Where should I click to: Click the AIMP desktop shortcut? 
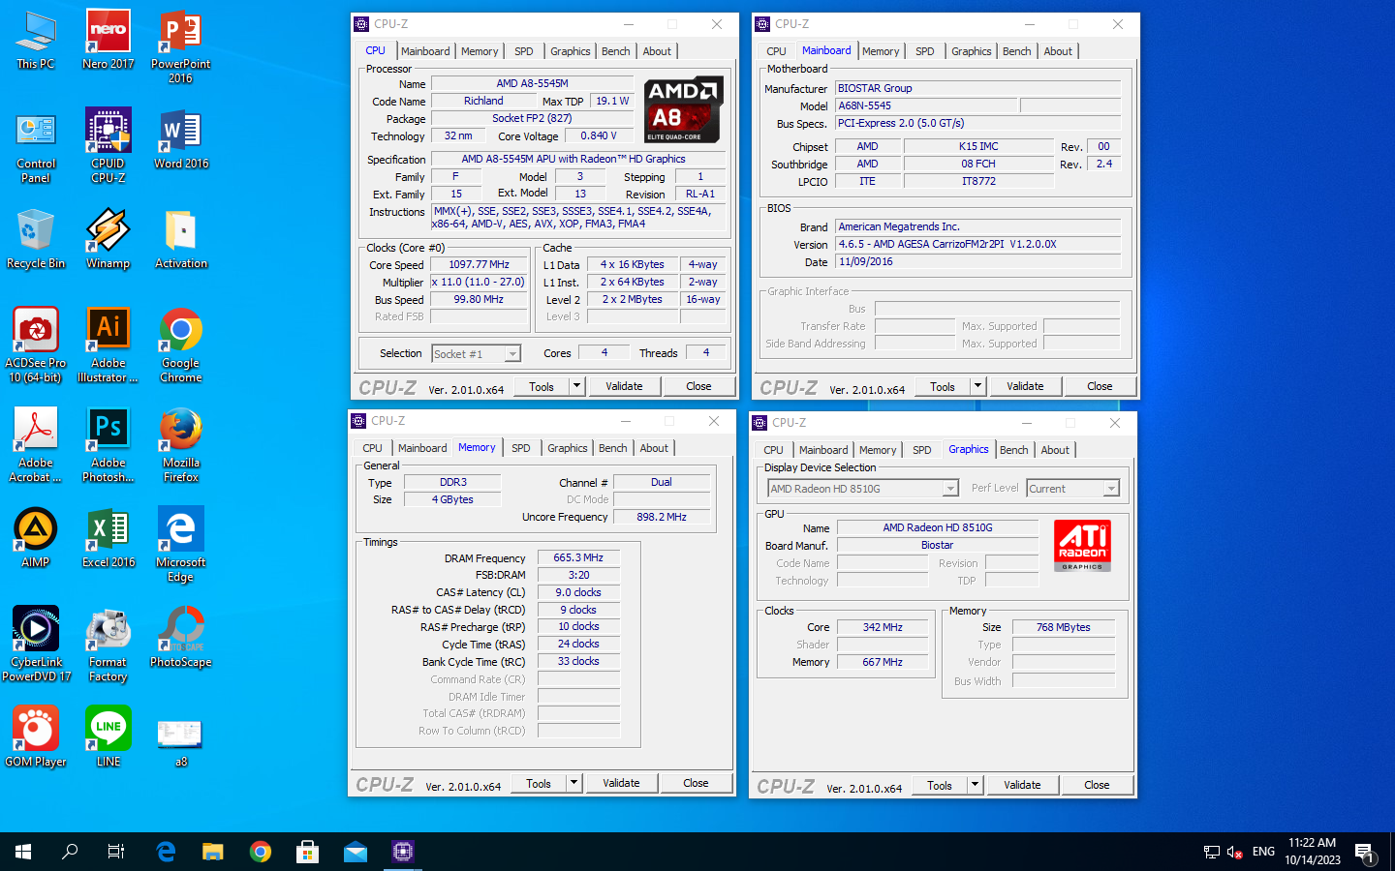36,538
